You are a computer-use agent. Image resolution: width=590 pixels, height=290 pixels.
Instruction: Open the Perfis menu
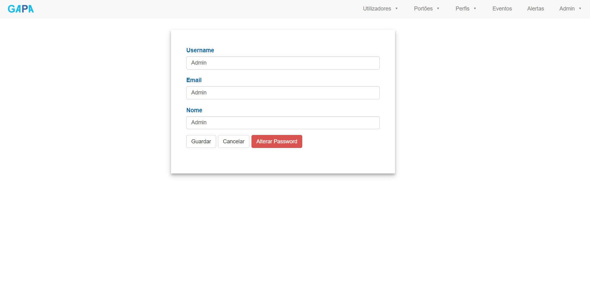coord(462,9)
